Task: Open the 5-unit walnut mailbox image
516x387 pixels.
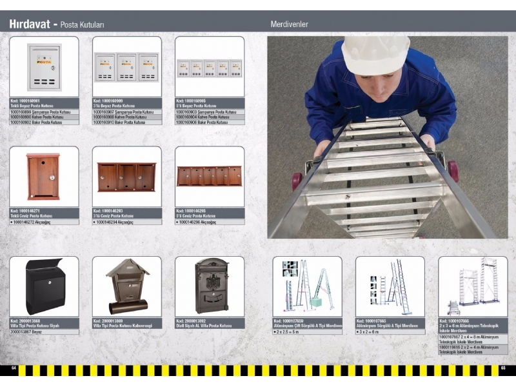Action: click(x=210, y=176)
